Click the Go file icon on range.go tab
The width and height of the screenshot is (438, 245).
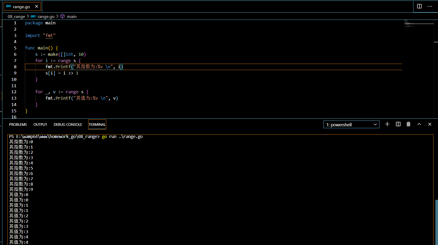[x=8, y=6]
